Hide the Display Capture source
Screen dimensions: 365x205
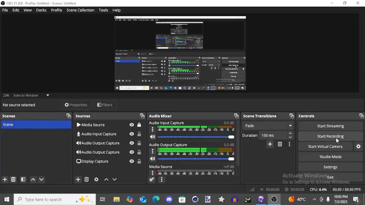pos(132,161)
